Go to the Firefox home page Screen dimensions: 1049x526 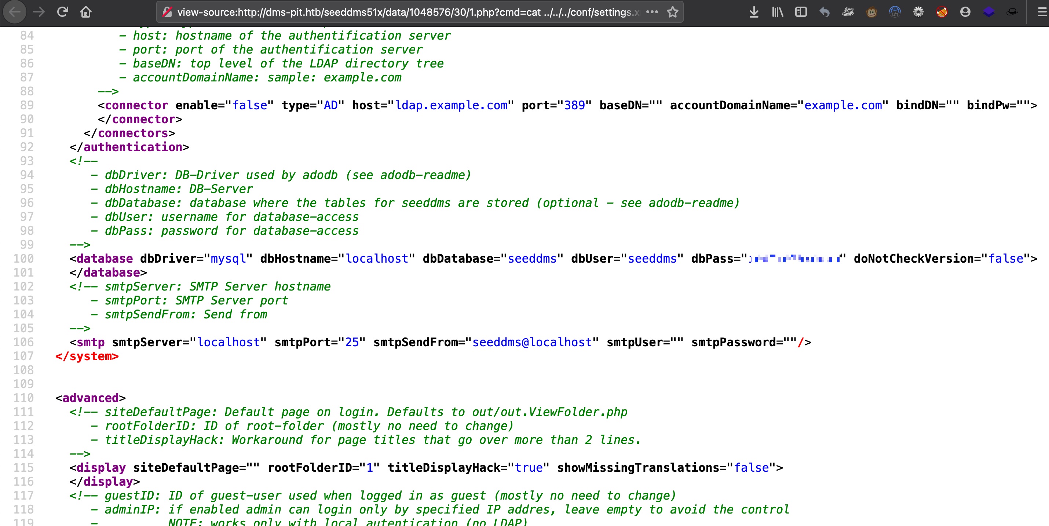click(x=85, y=12)
